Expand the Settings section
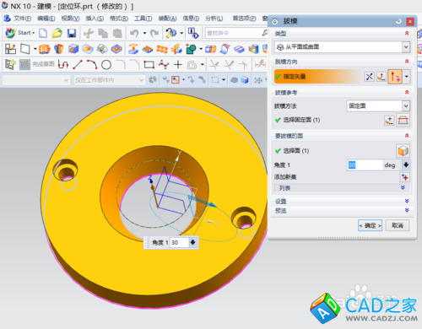The image size is (422, 329). pos(342,202)
